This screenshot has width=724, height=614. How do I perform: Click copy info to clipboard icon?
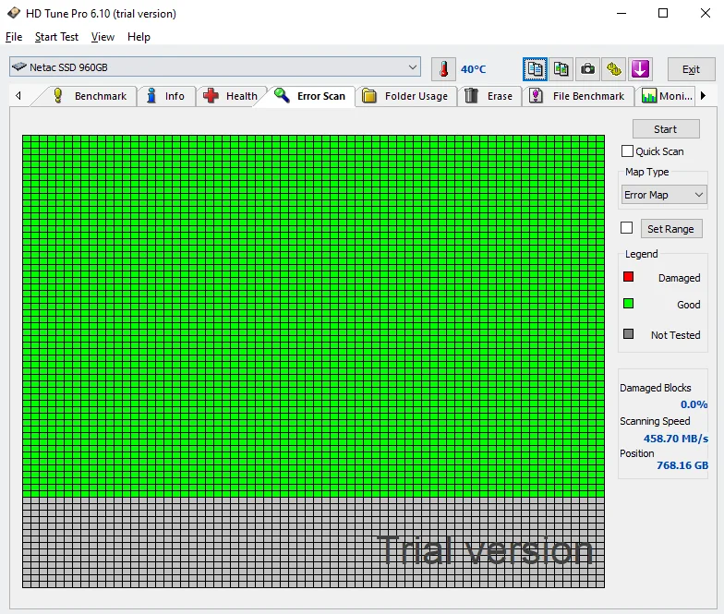pos(536,69)
